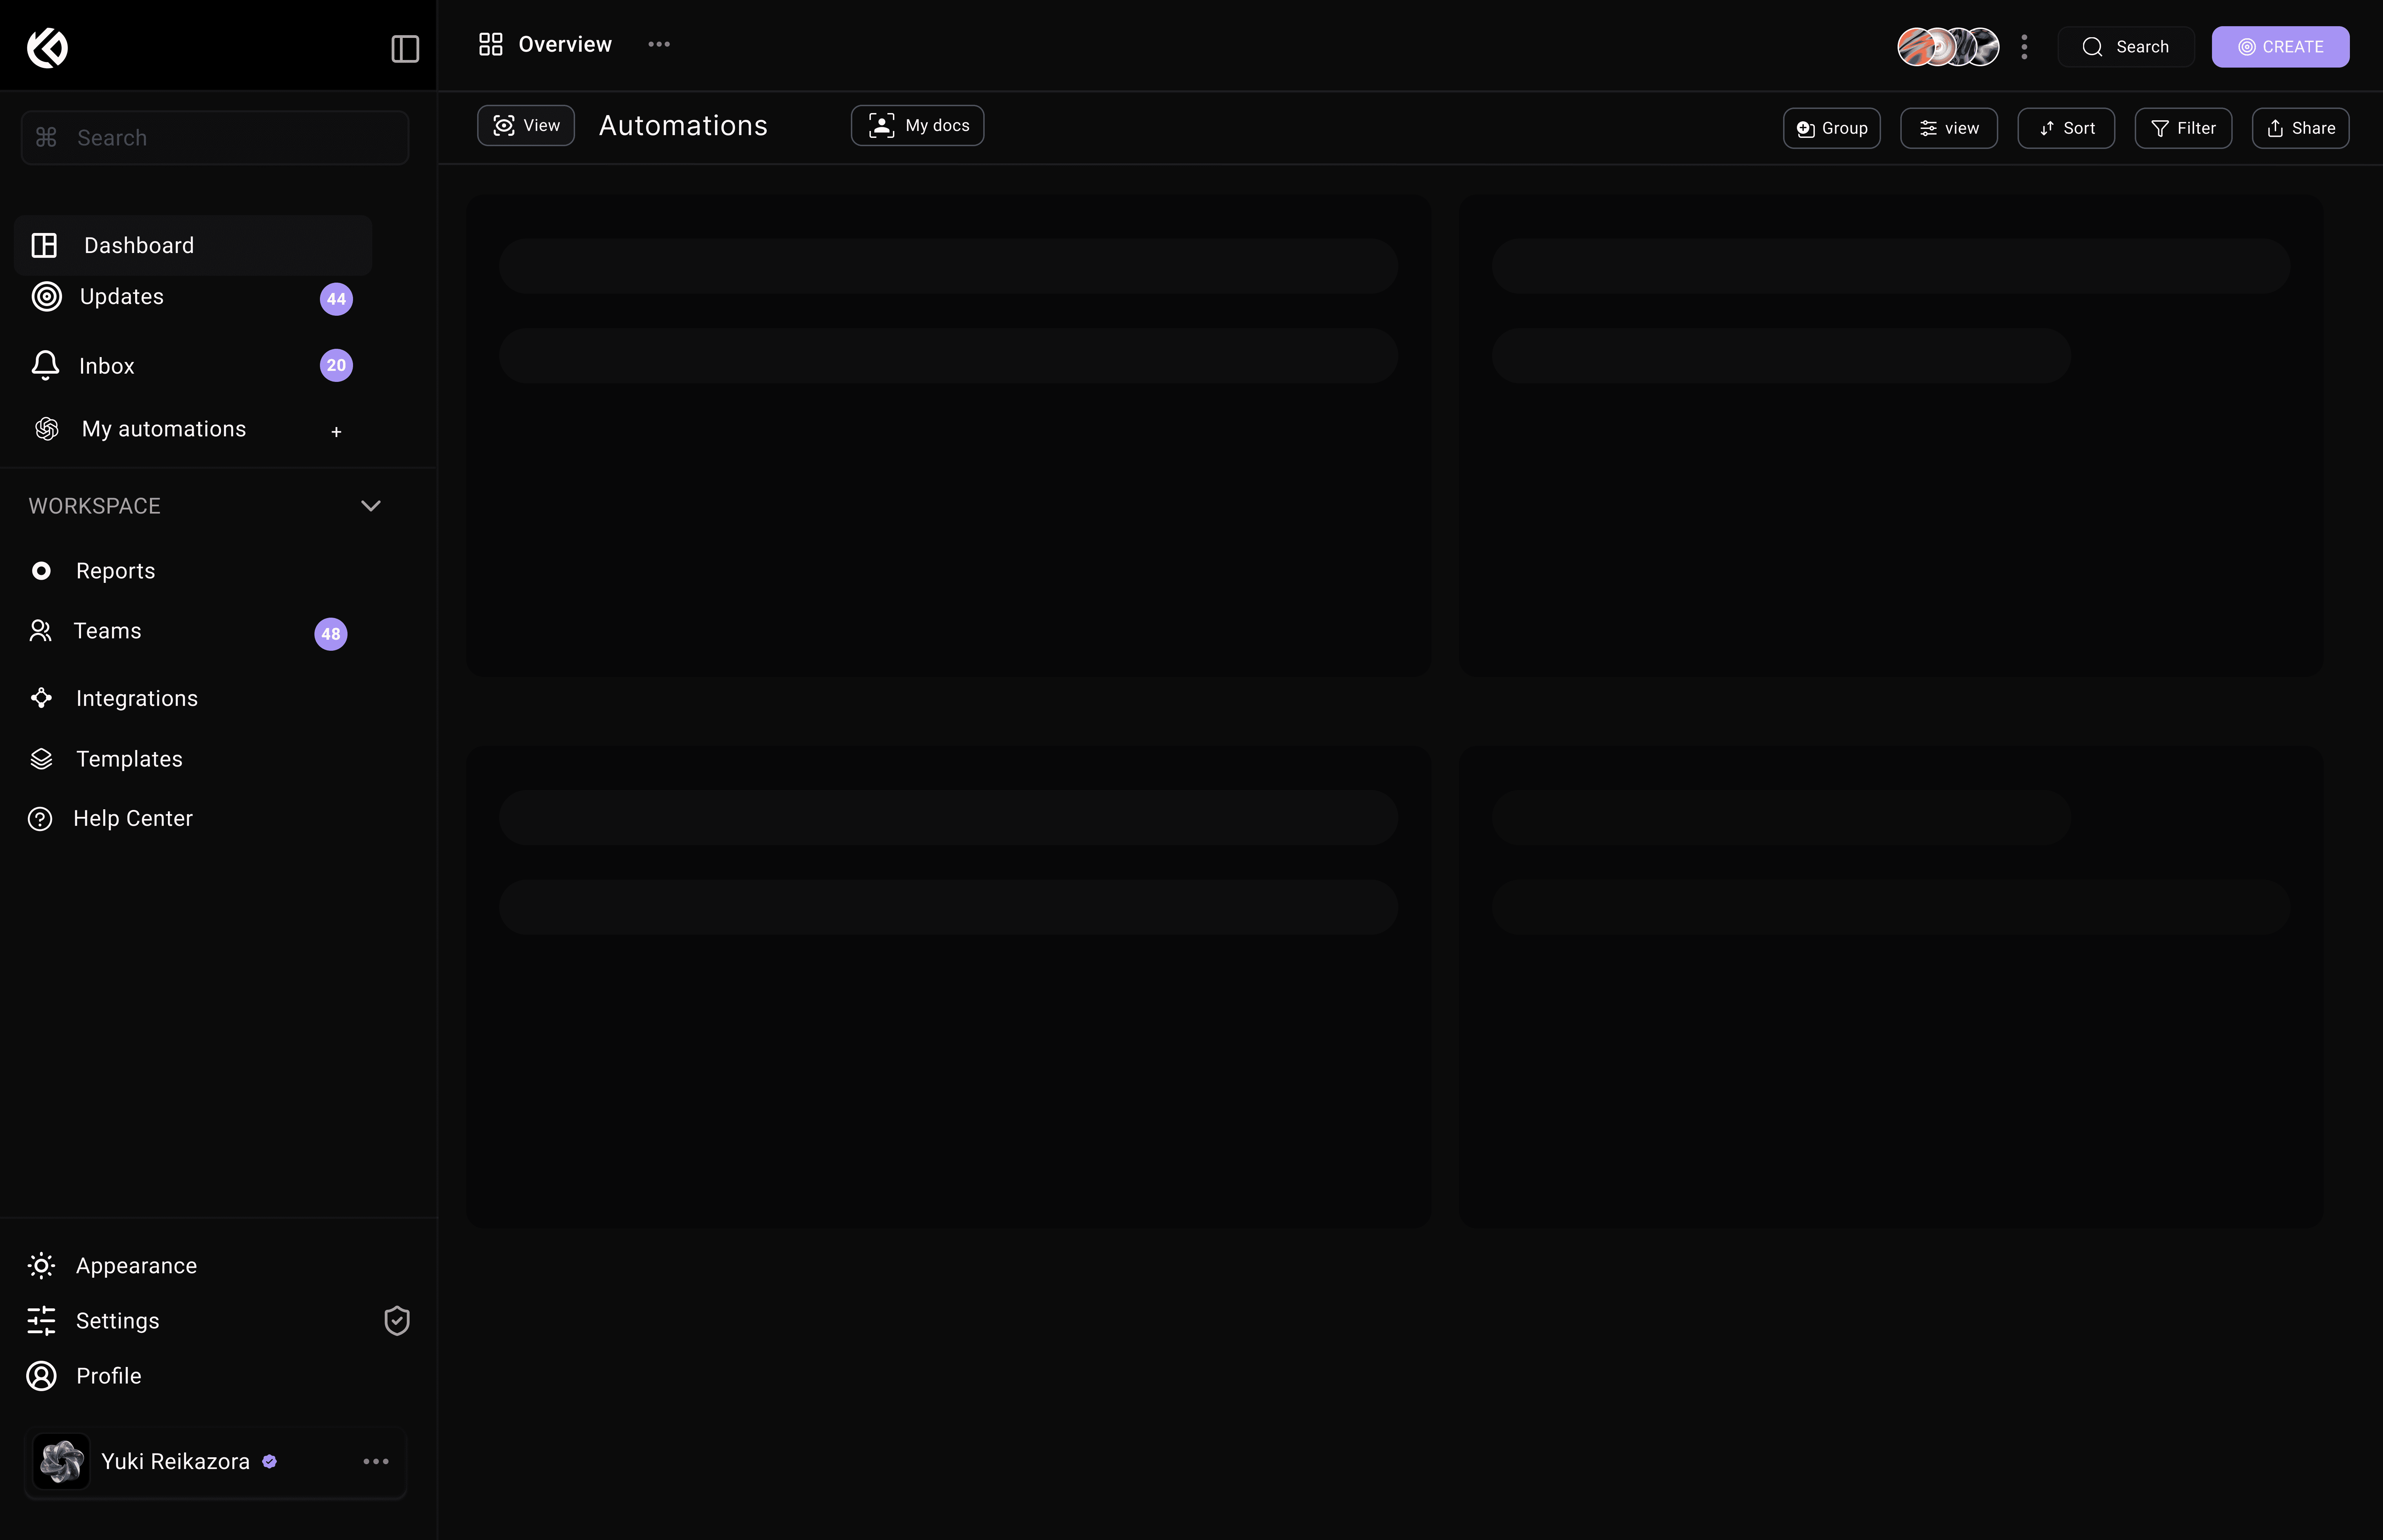The height and width of the screenshot is (1540, 2383).
Task: Click the Teams people icon
Action: [x=40, y=631]
